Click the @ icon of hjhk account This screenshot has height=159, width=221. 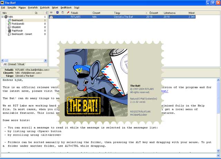(6, 17)
